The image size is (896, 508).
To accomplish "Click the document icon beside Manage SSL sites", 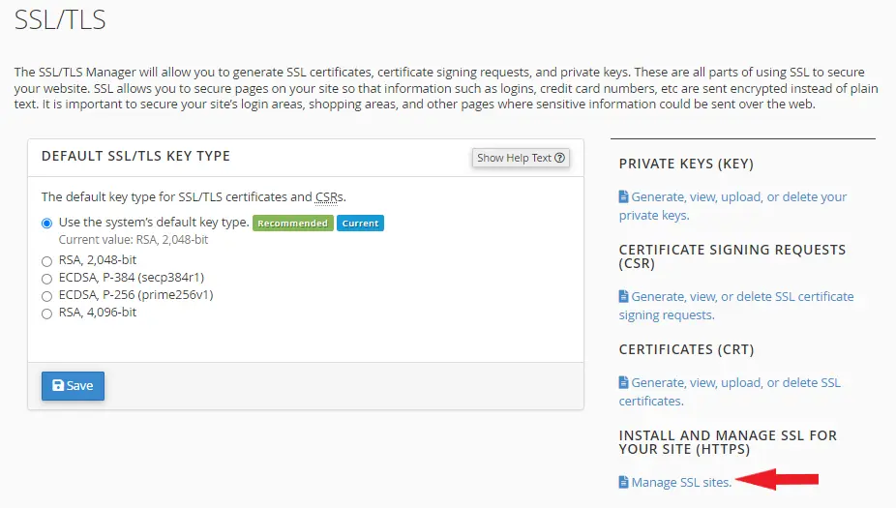I will pyautogui.click(x=624, y=482).
